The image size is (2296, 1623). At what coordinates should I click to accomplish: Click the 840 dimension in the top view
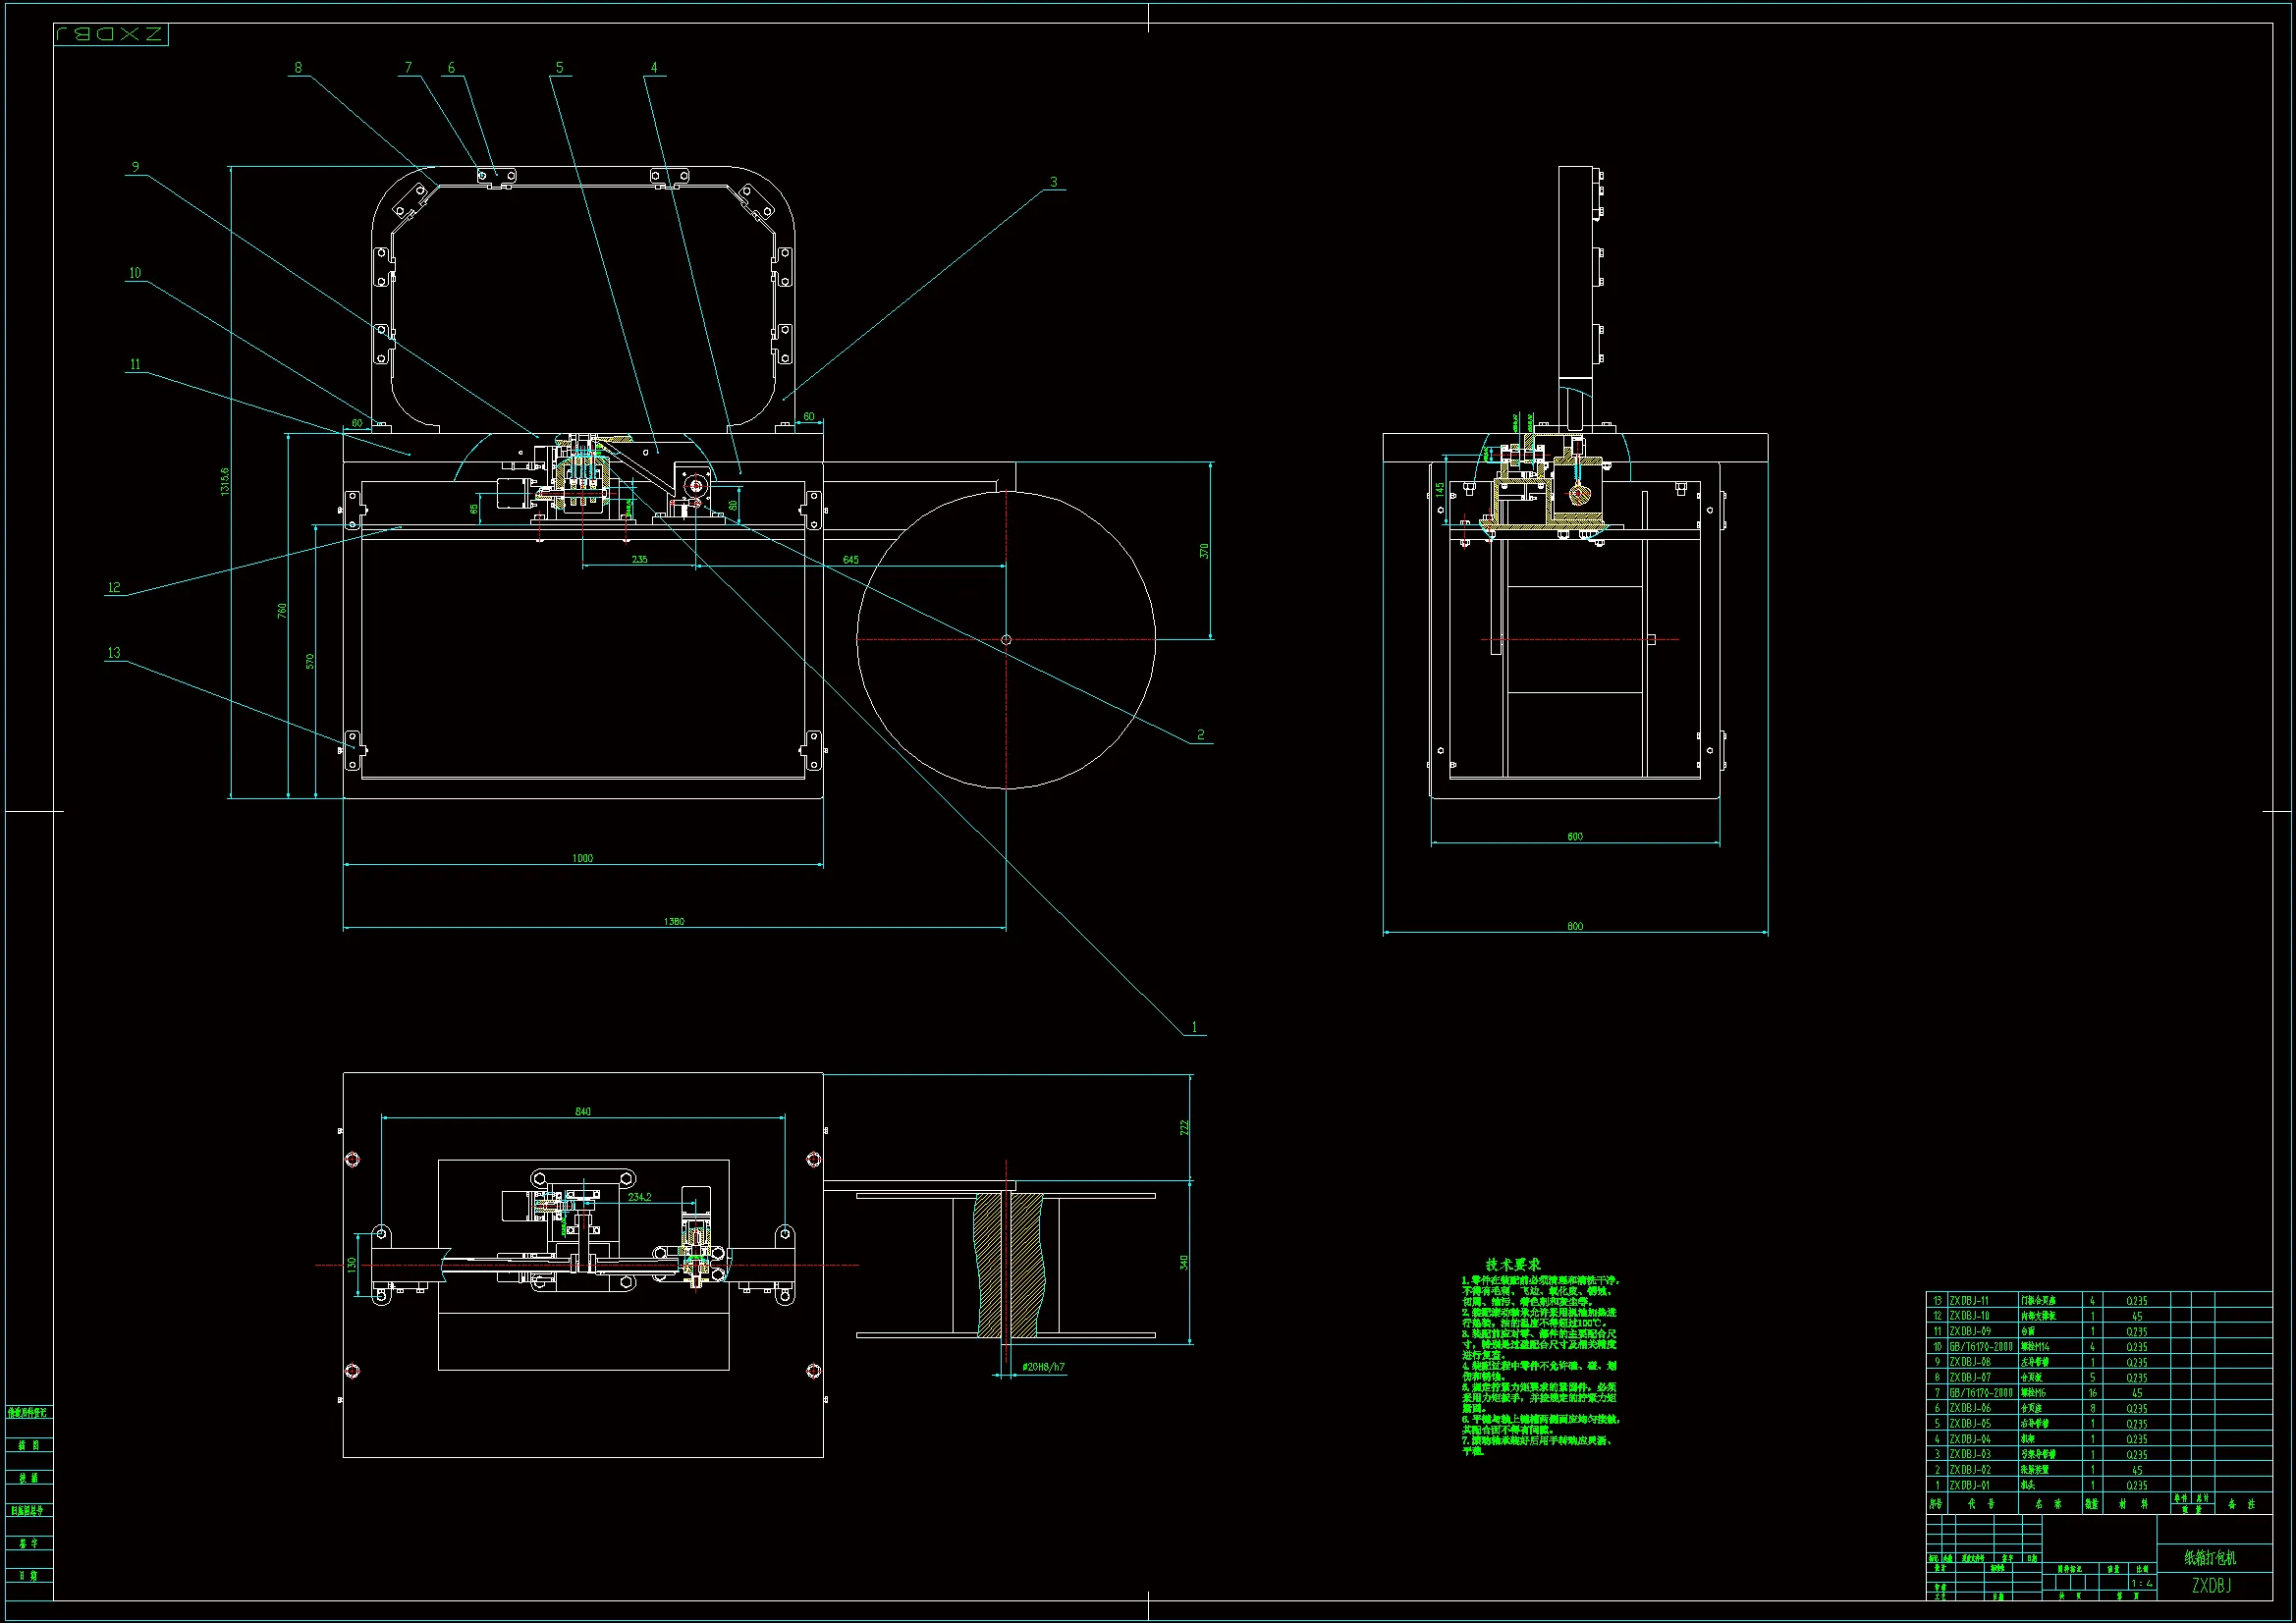click(x=583, y=1111)
